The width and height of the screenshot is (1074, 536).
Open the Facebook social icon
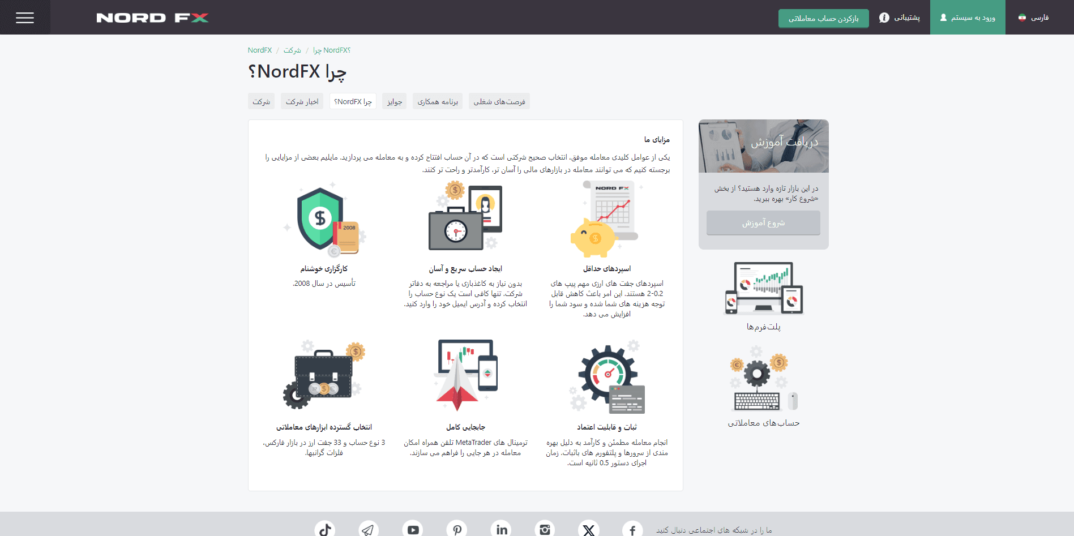[x=632, y=530]
